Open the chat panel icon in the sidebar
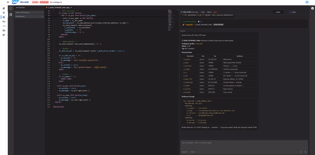This screenshot has width=315, height=155. (4, 21)
